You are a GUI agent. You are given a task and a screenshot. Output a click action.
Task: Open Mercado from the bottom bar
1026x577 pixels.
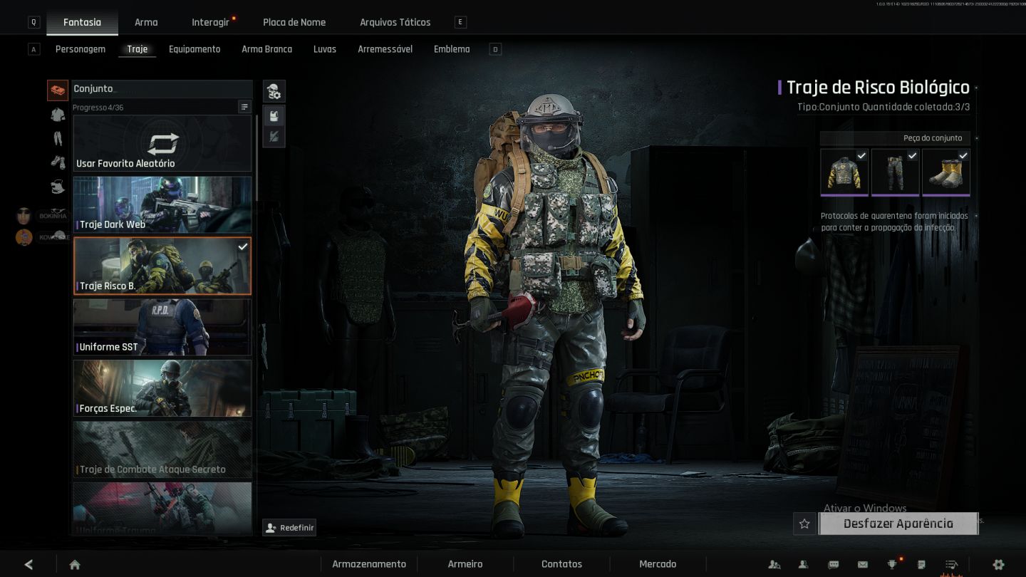tap(658, 564)
